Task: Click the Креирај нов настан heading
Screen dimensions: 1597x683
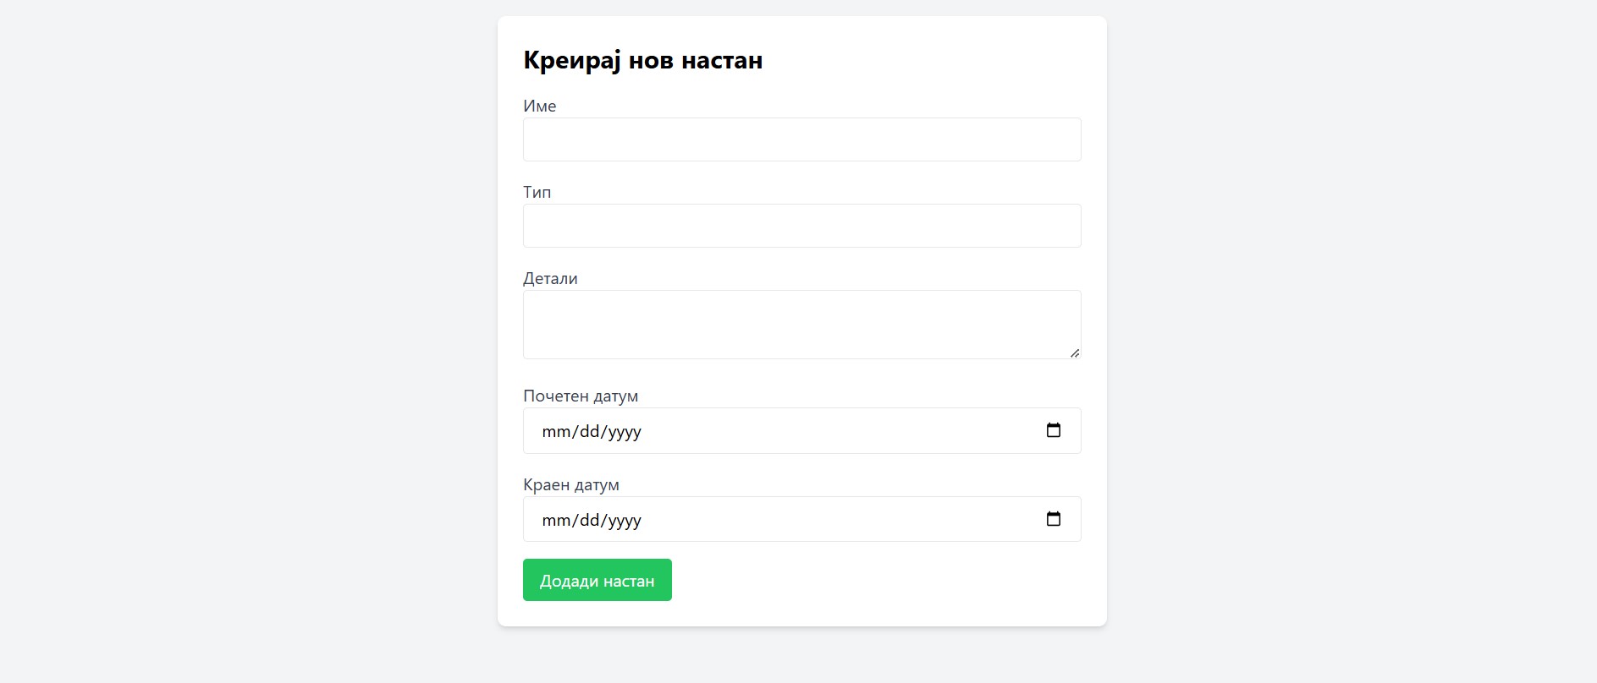Action: [x=642, y=60]
